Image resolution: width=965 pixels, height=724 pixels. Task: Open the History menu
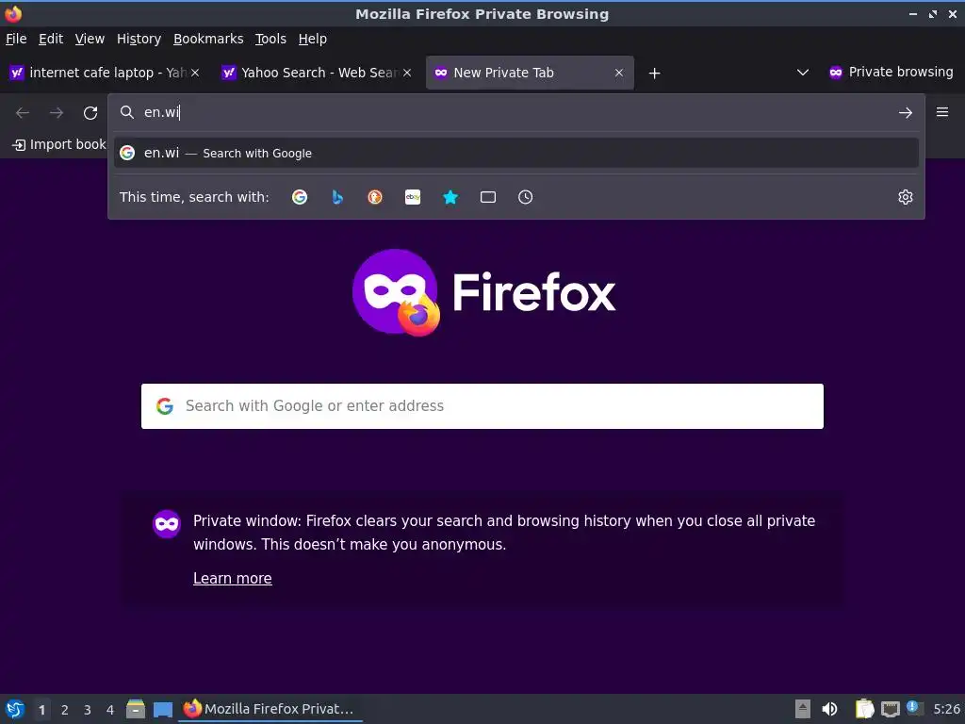point(139,39)
